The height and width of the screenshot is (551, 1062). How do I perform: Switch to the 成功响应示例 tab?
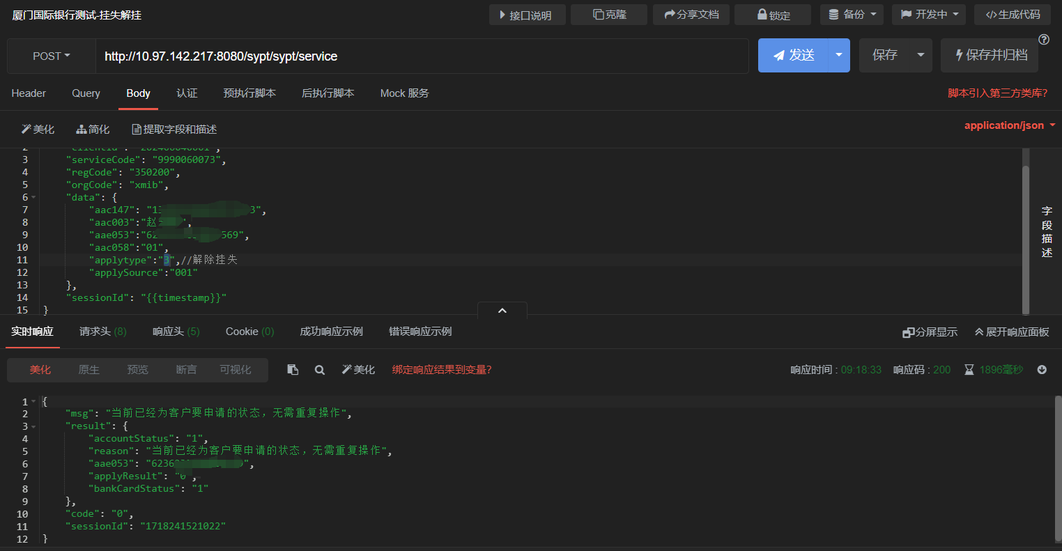point(331,332)
